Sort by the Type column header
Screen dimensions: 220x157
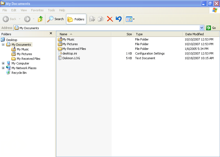(x=158, y=34)
